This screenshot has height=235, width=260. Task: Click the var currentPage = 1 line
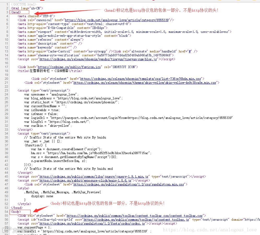click(34, 227)
